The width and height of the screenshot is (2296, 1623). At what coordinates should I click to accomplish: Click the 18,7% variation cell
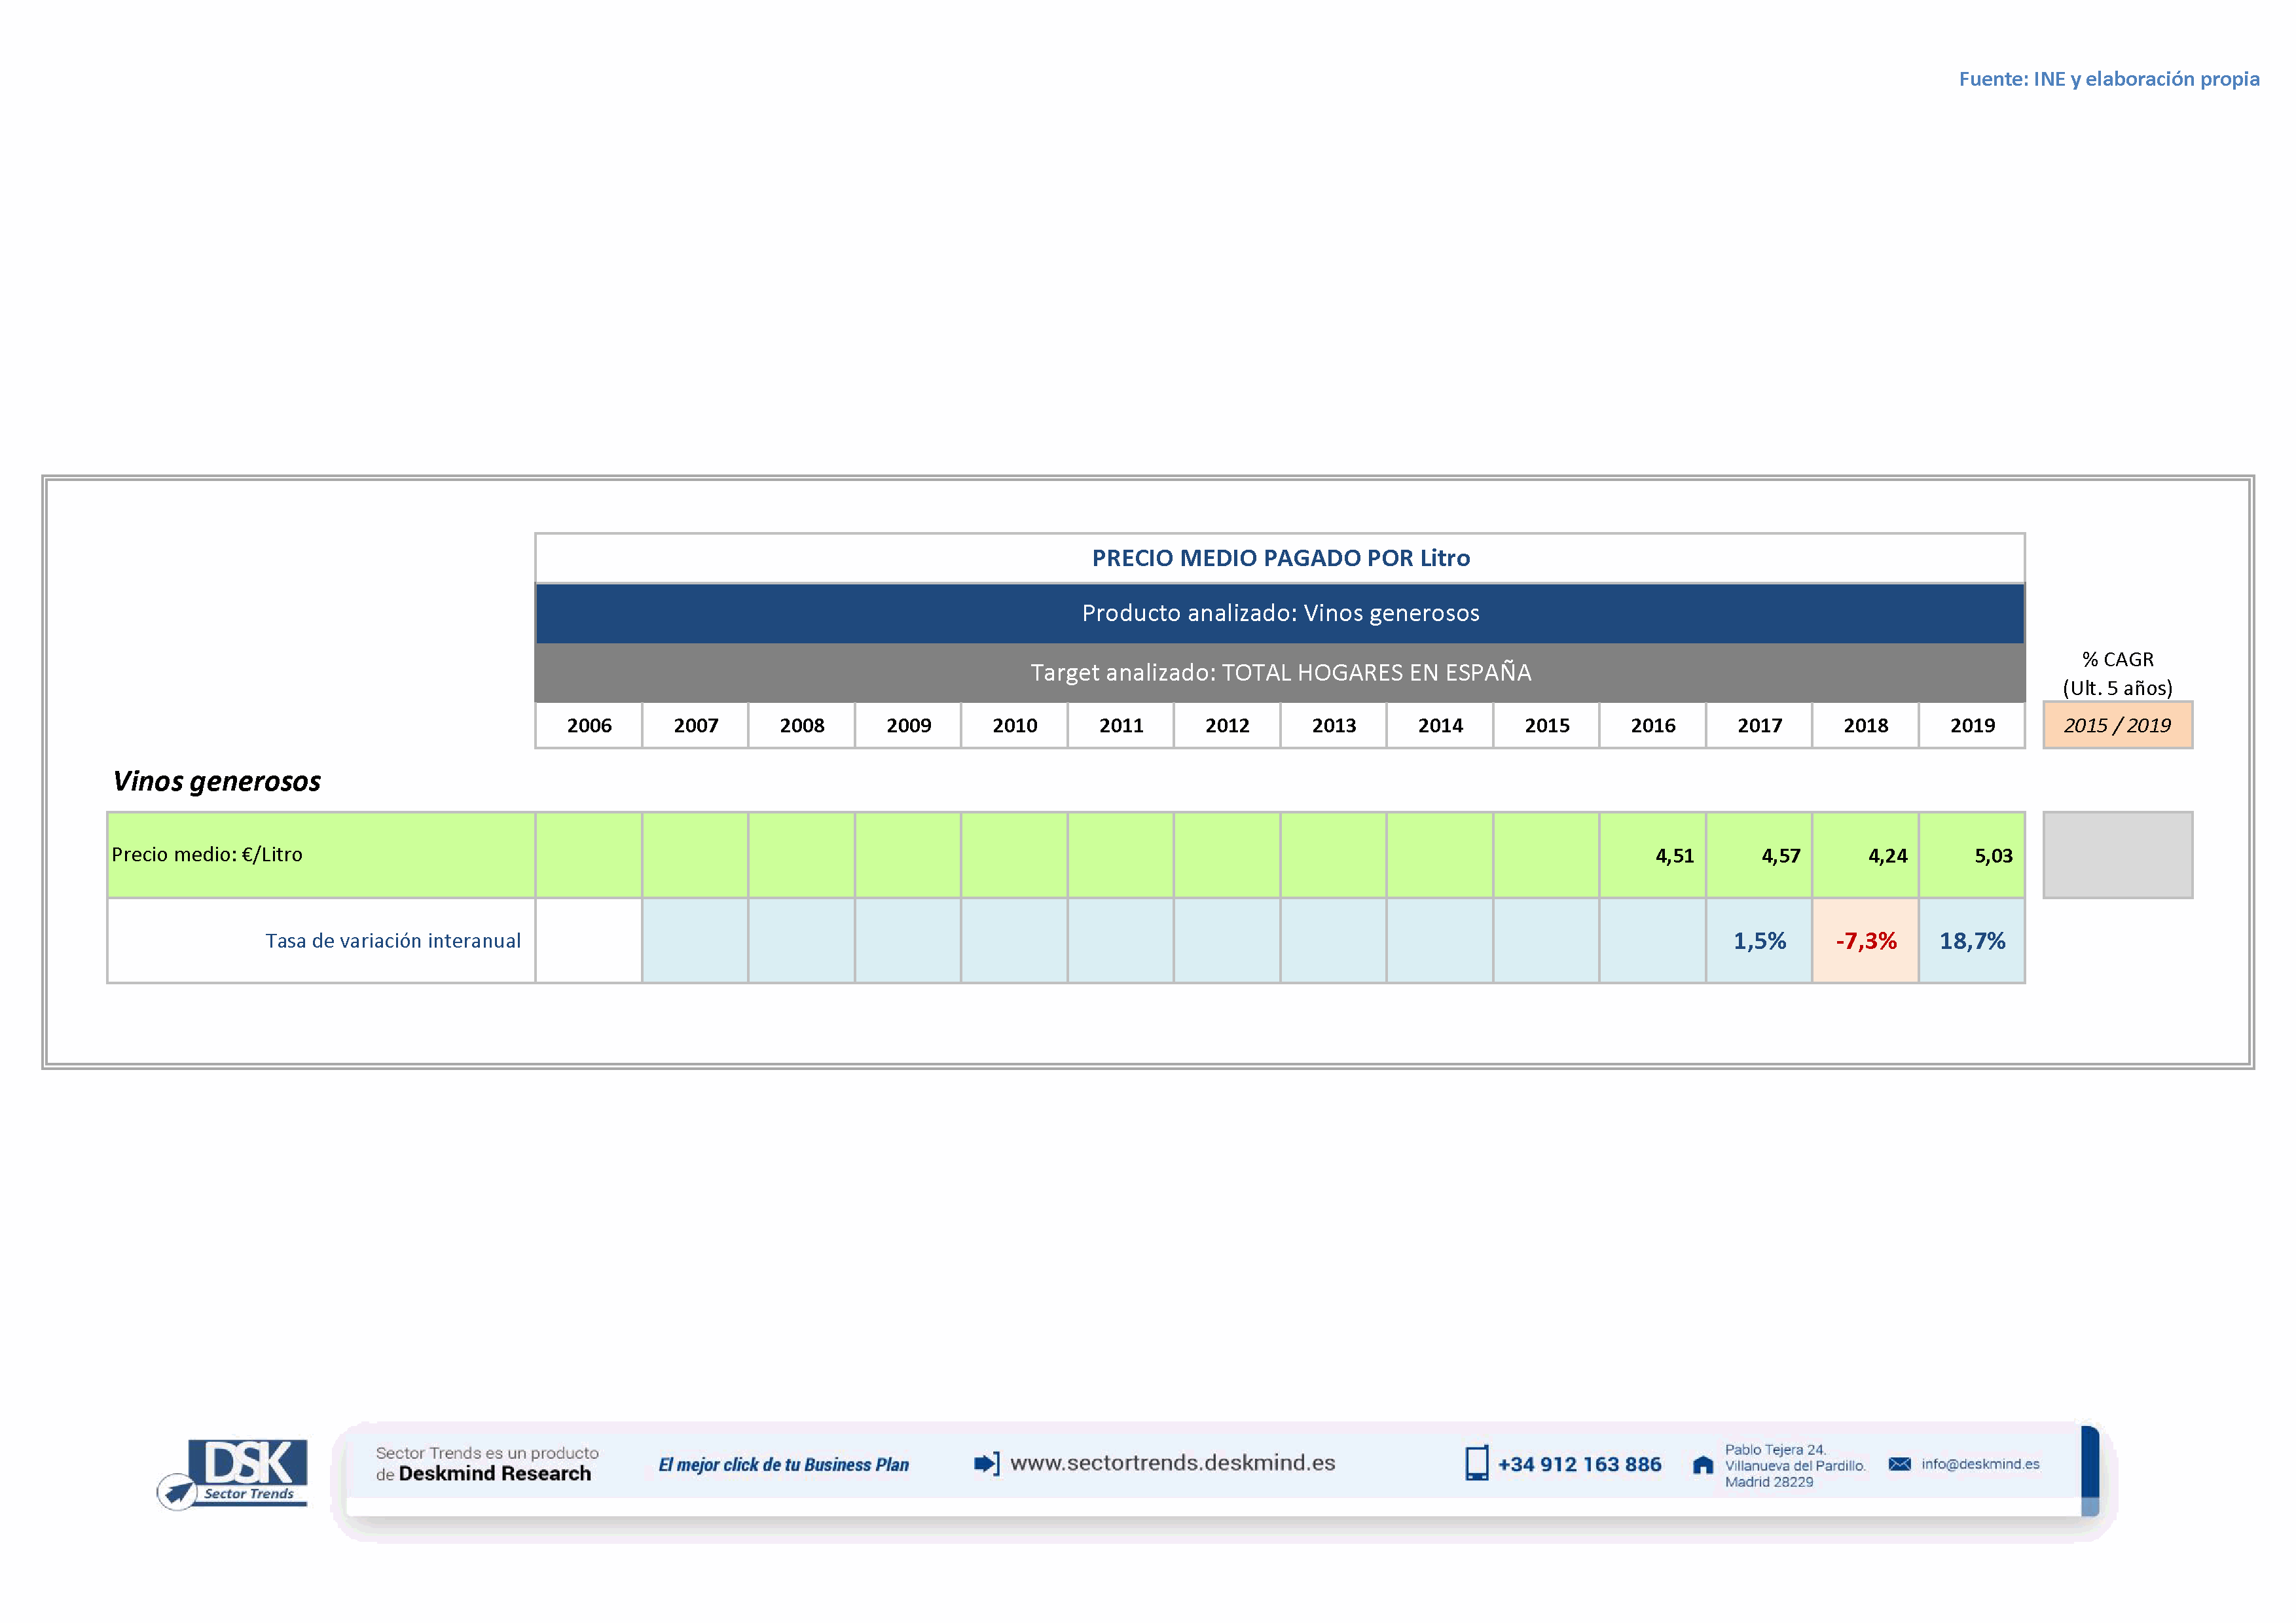click(x=1971, y=940)
